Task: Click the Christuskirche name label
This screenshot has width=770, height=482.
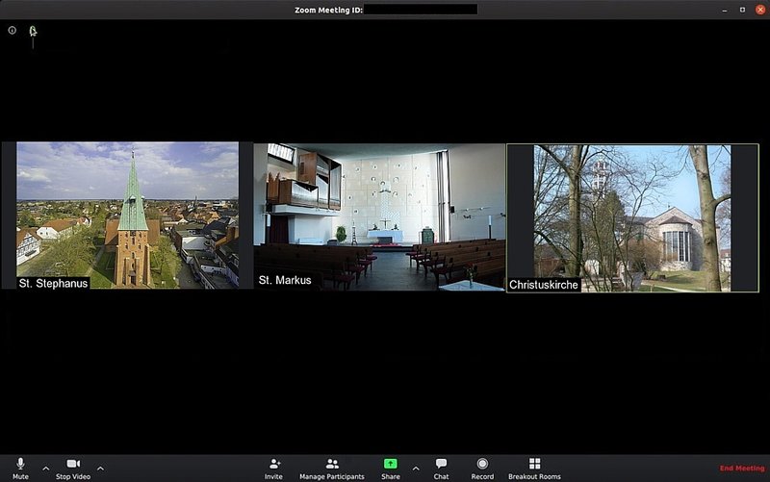Action: pos(544,285)
